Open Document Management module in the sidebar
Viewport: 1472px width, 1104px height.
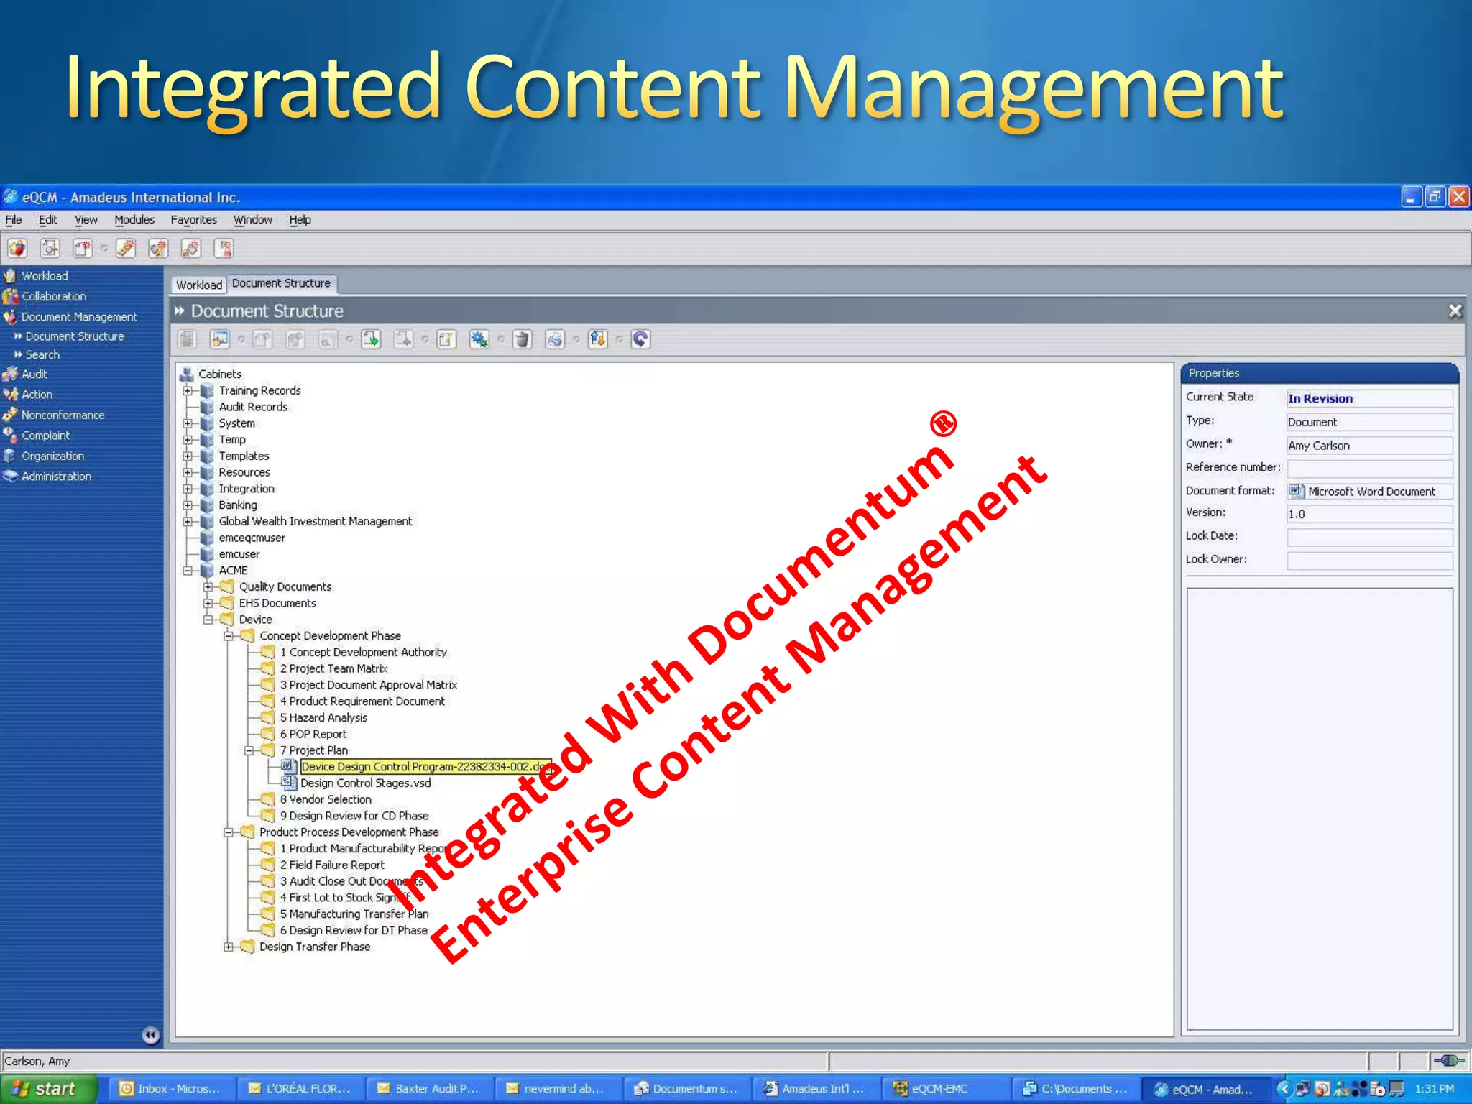pyautogui.click(x=79, y=317)
